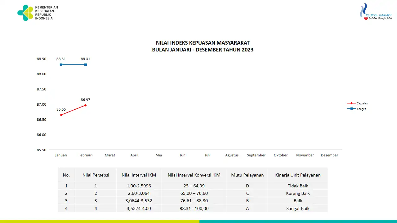Select the September axis label
Image resolution: width=397 pixels, height=223 pixels.
[x=256, y=155]
